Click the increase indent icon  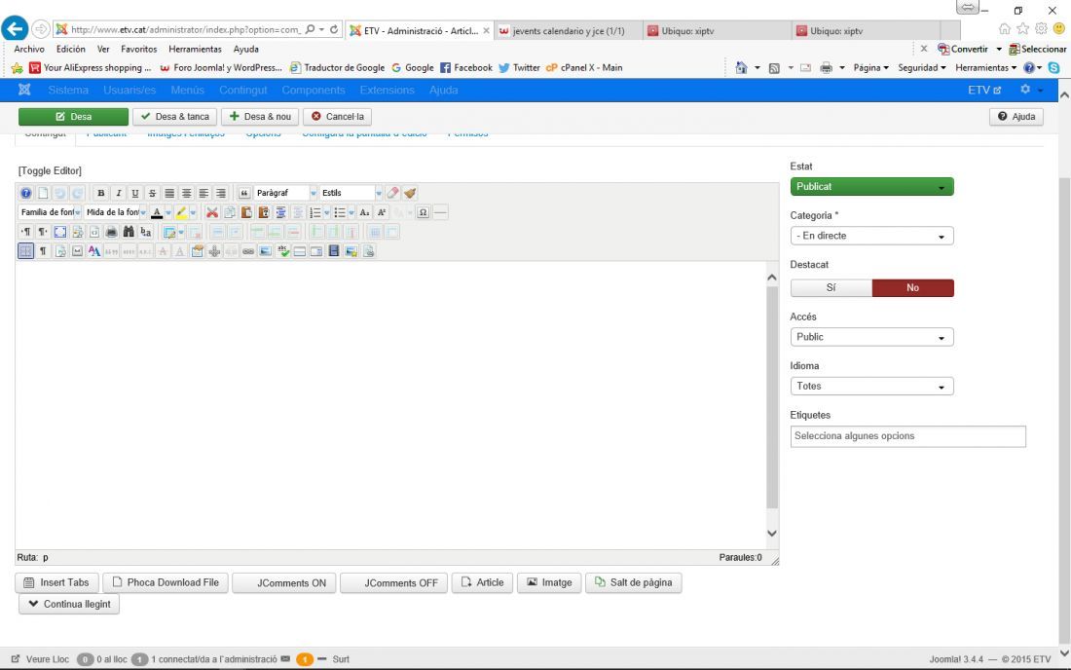tap(280, 212)
